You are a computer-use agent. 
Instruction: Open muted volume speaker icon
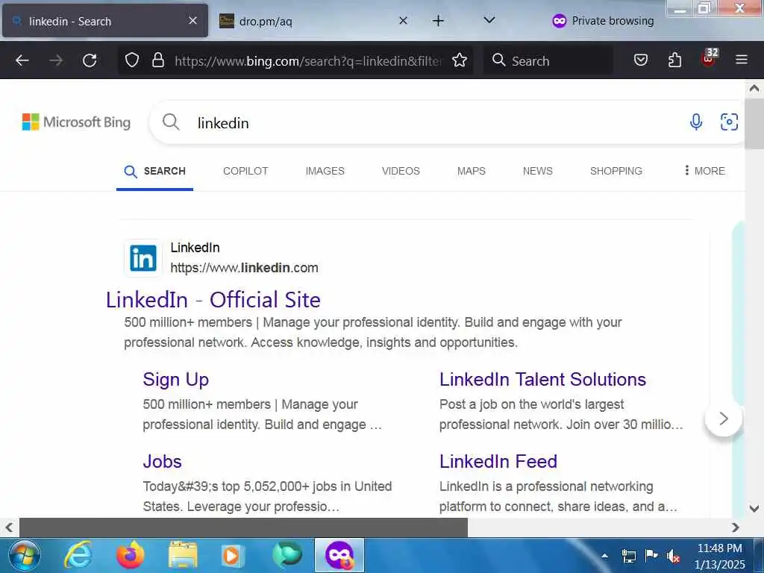coord(674,555)
